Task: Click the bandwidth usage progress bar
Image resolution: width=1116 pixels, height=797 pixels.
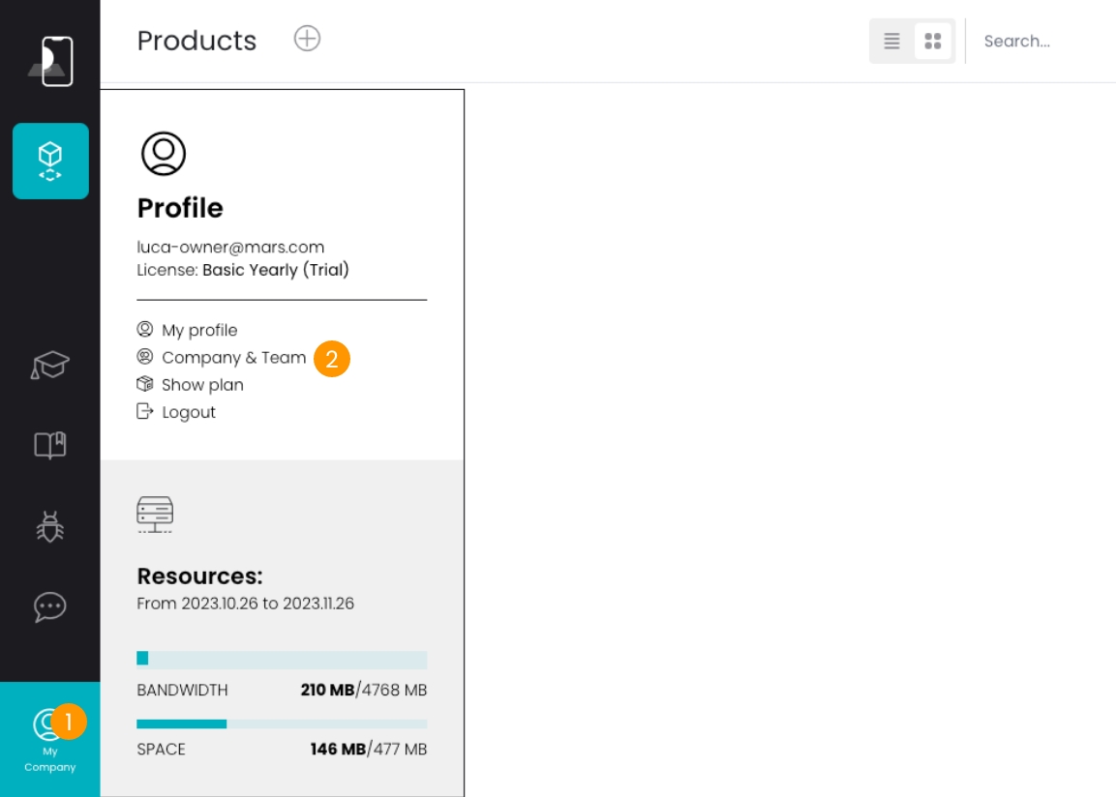Action: coord(282,660)
